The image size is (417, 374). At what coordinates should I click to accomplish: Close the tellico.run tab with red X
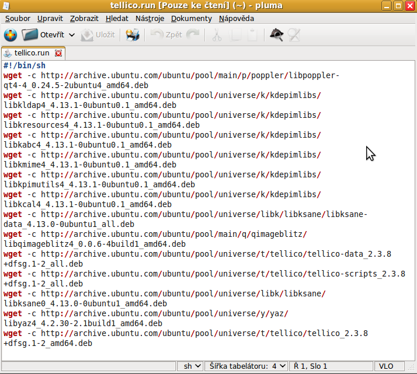[58, 53]
